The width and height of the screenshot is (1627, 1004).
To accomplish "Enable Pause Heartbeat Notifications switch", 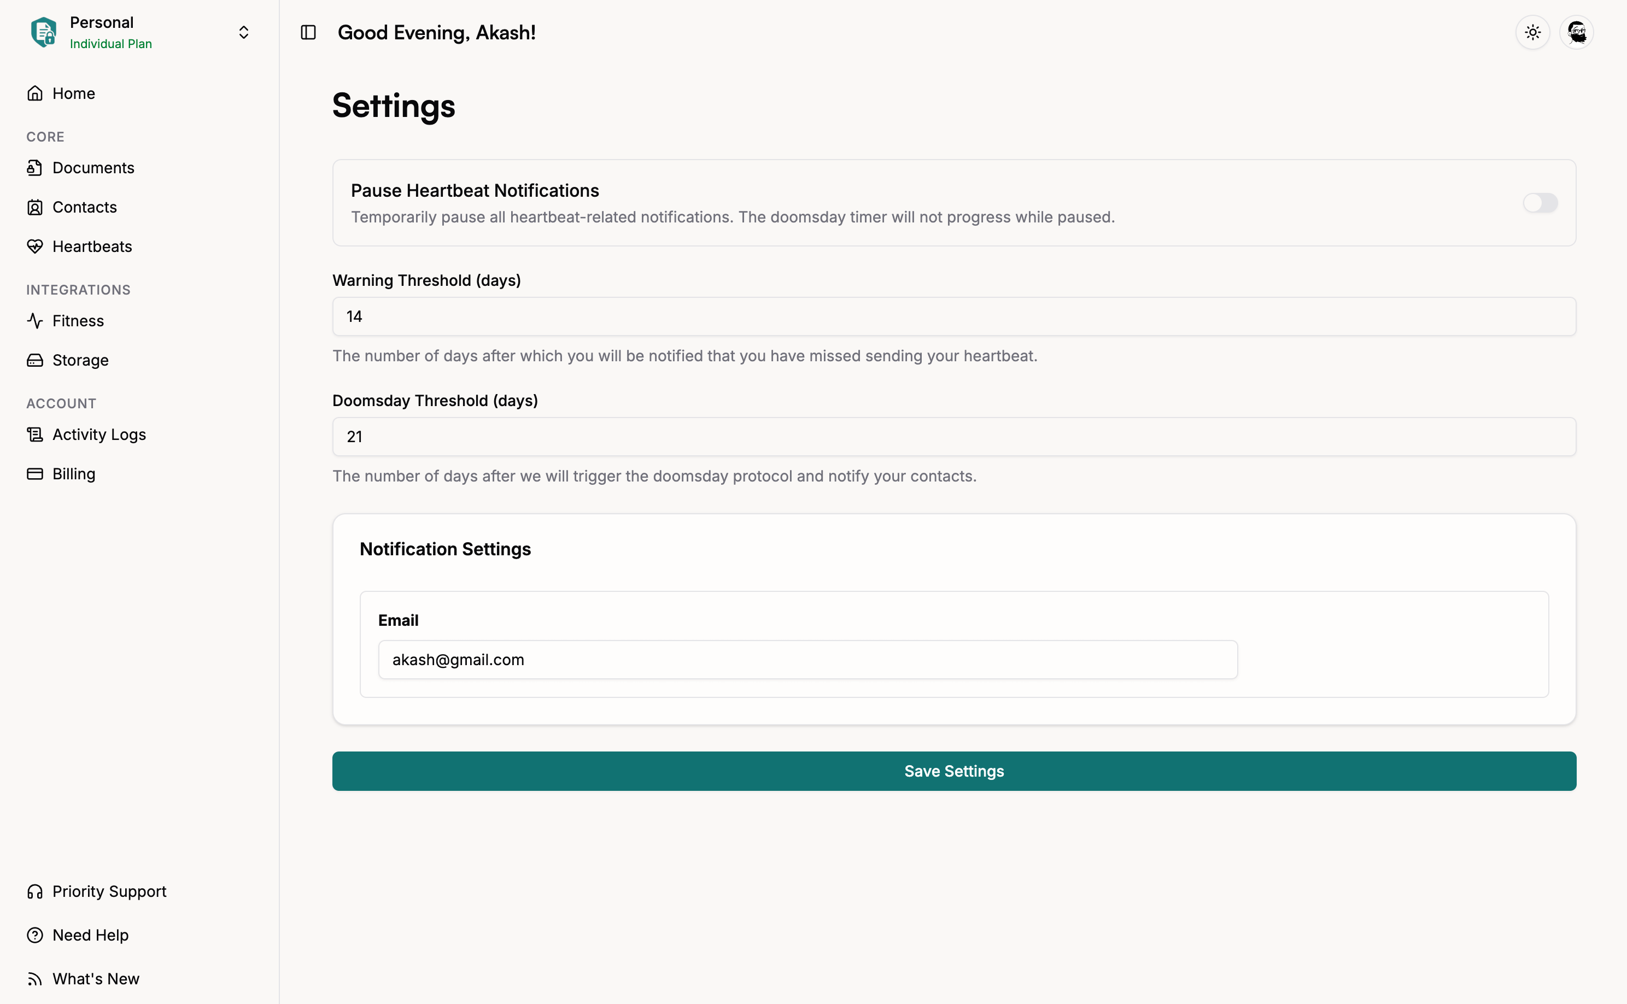I will pyautogui.click(x=1540, y=203).
